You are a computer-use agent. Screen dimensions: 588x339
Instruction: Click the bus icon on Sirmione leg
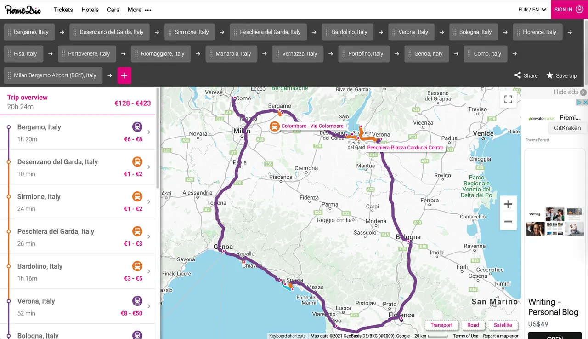pyautogui.click(x=137, y=196)
